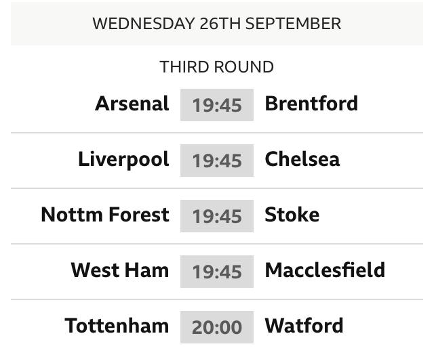Click SEPTEMBER in the date header
The width and height of the screenshot is (434, 359).
pos(294,23)
